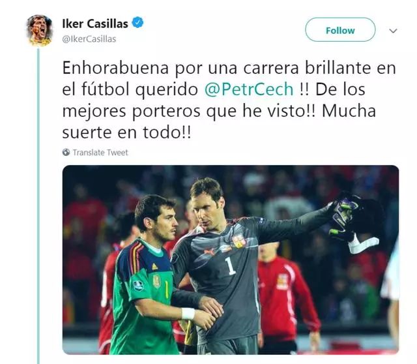Click the globe icon beside Translate Tweet
417x364 pixels.
click(x=66, y=152)
